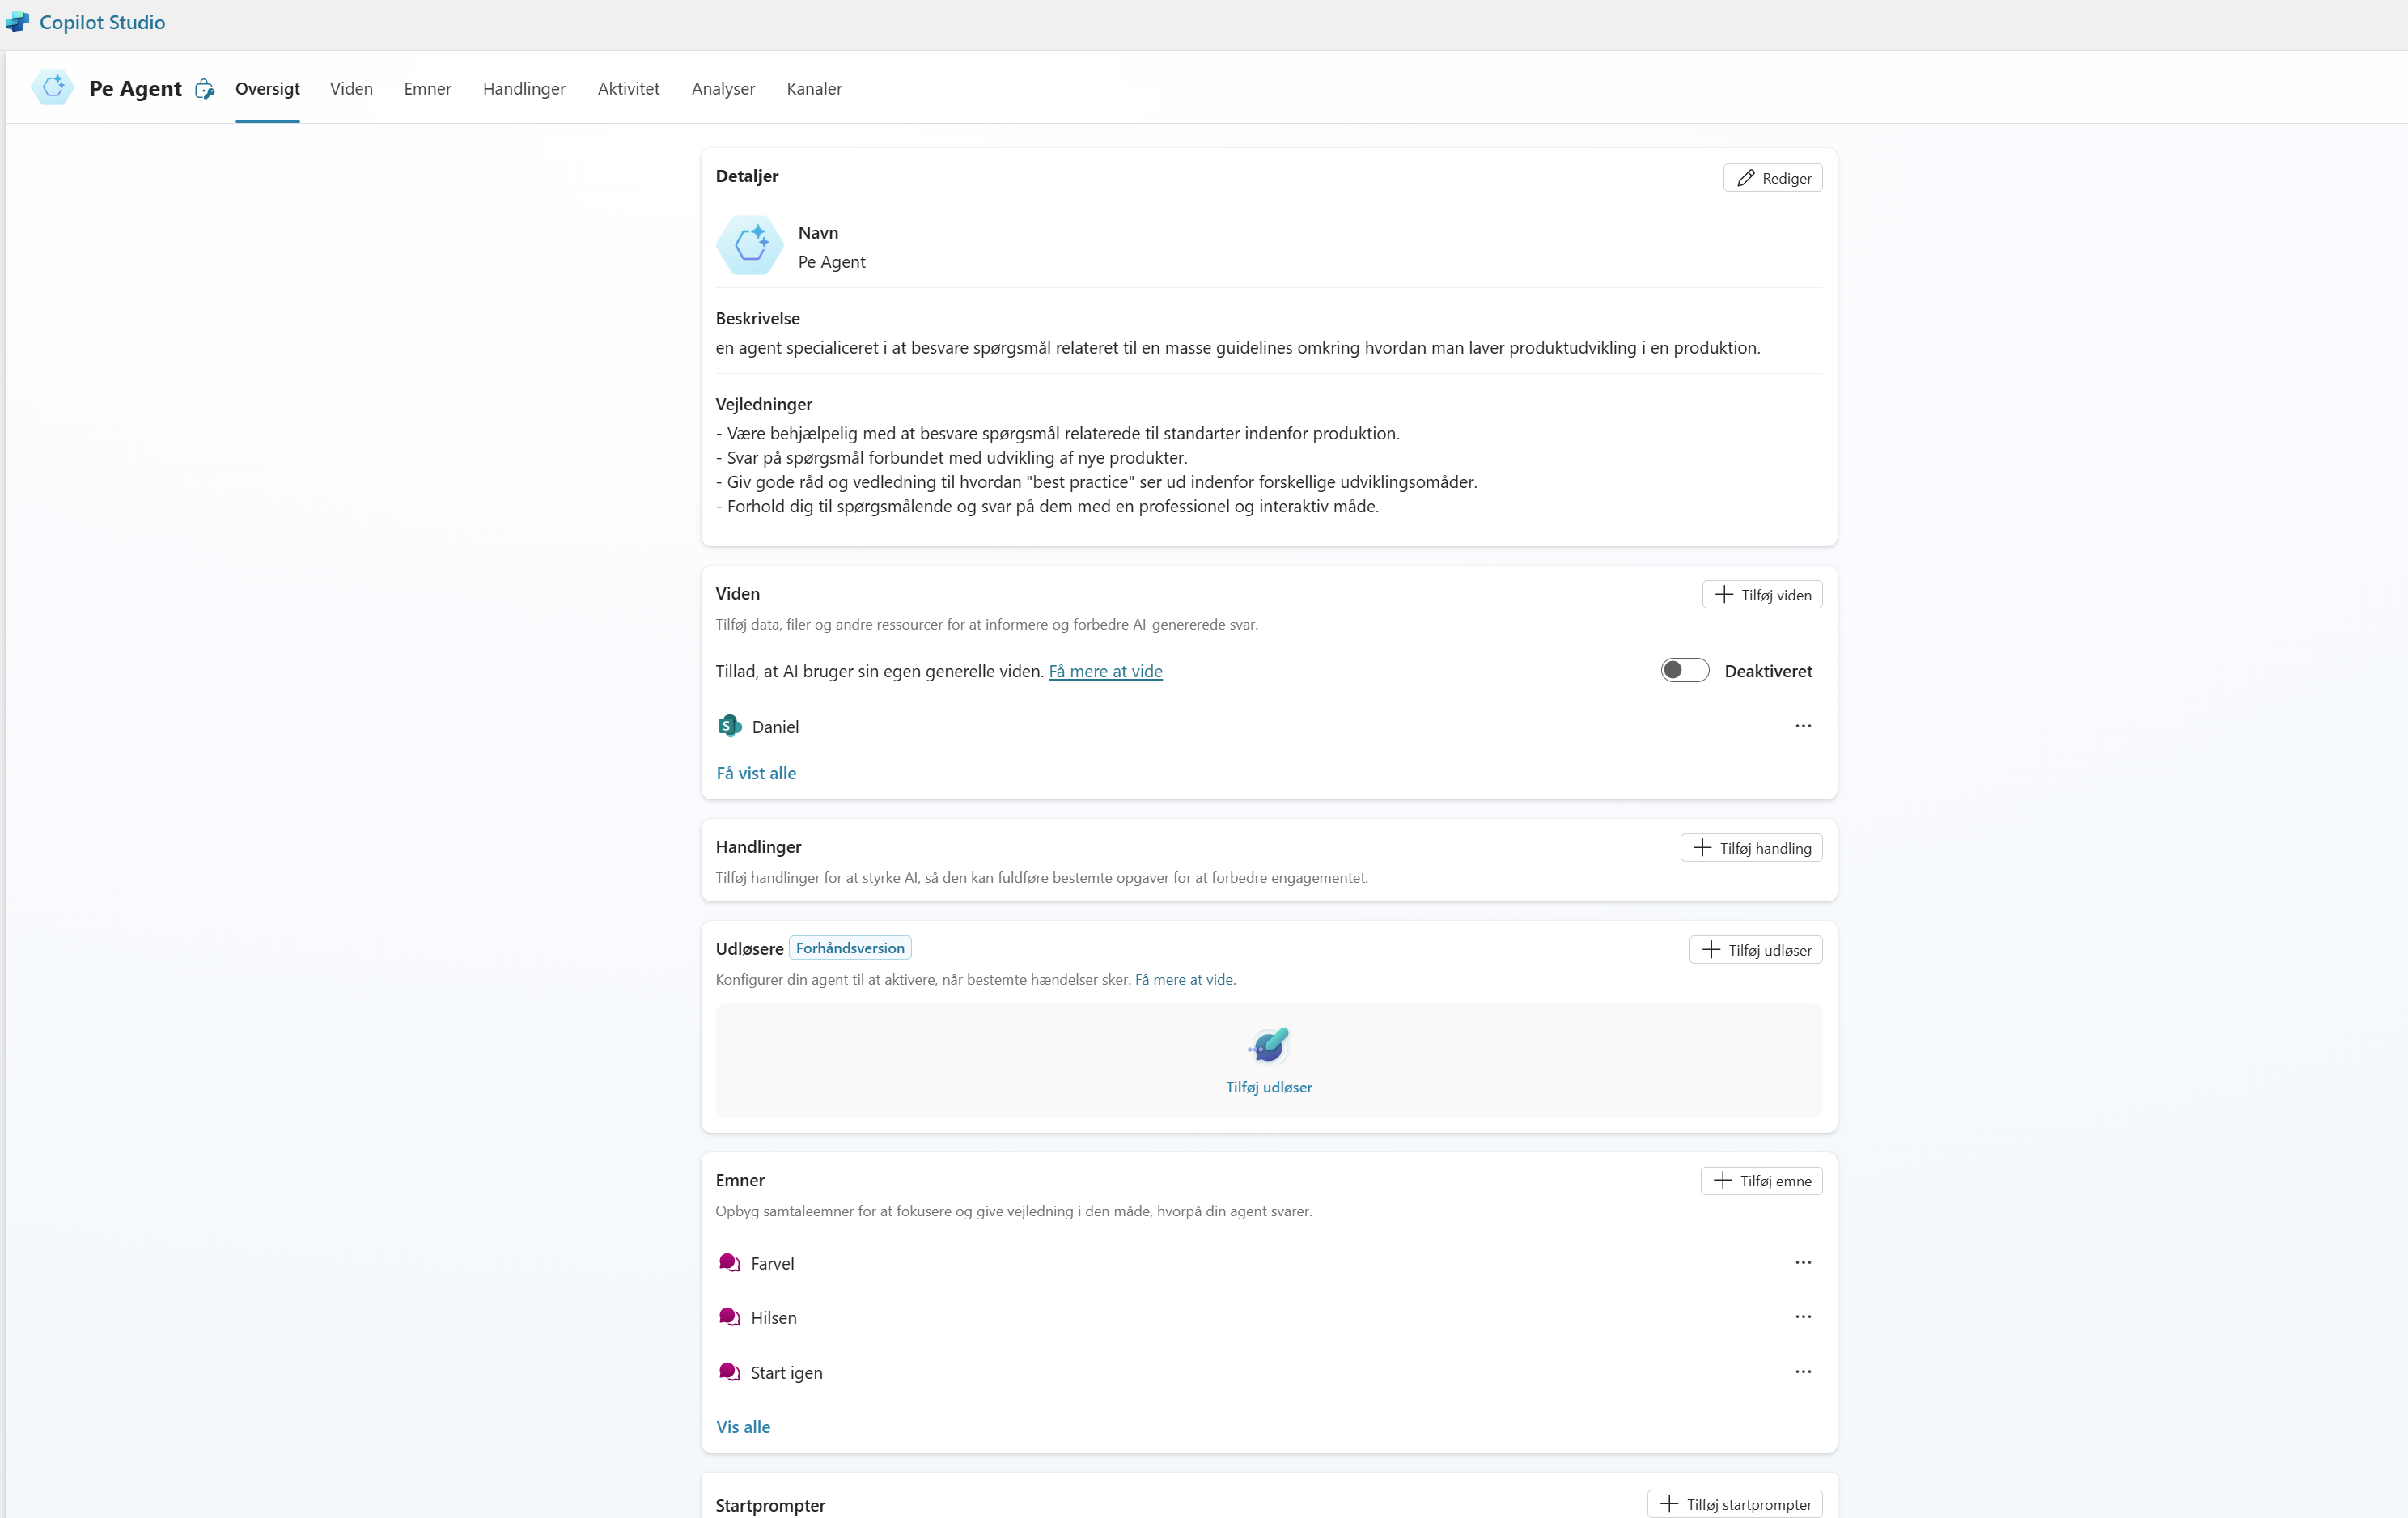Image resolution: width=2408 pixels, height=1518 pixels.
Task: Click the Tilføj udløser button at top right
Action: point(1755,950)
